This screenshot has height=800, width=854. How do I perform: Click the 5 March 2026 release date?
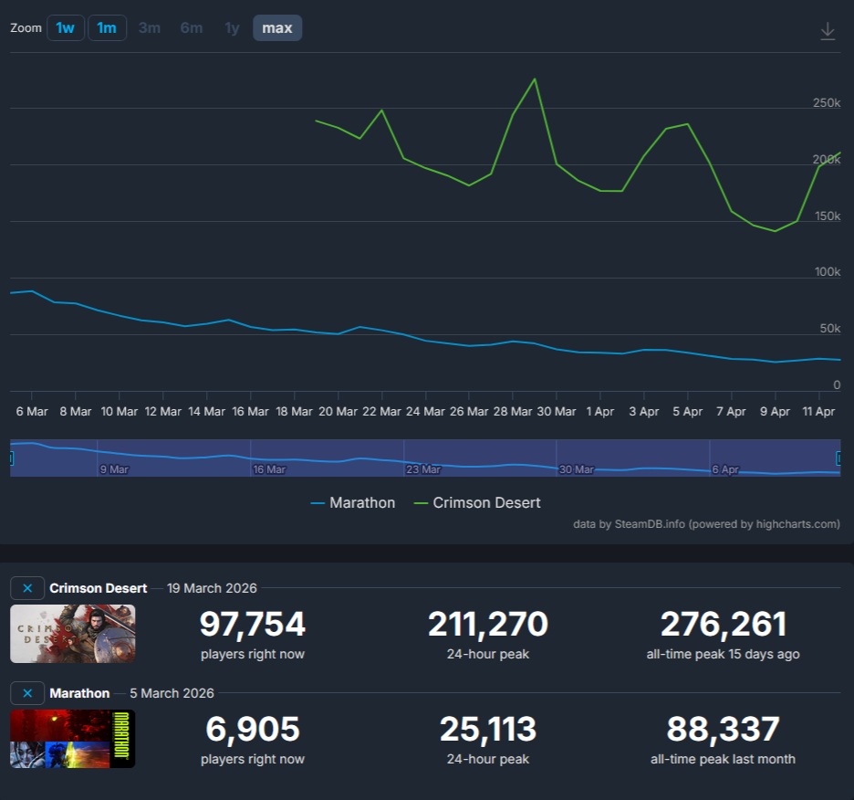pos(172,693)
